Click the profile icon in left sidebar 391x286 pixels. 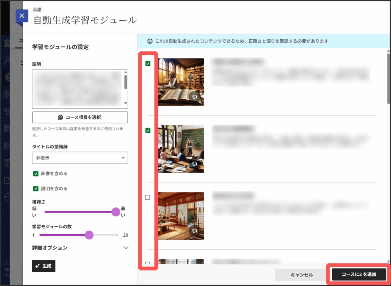pos(8,60)
